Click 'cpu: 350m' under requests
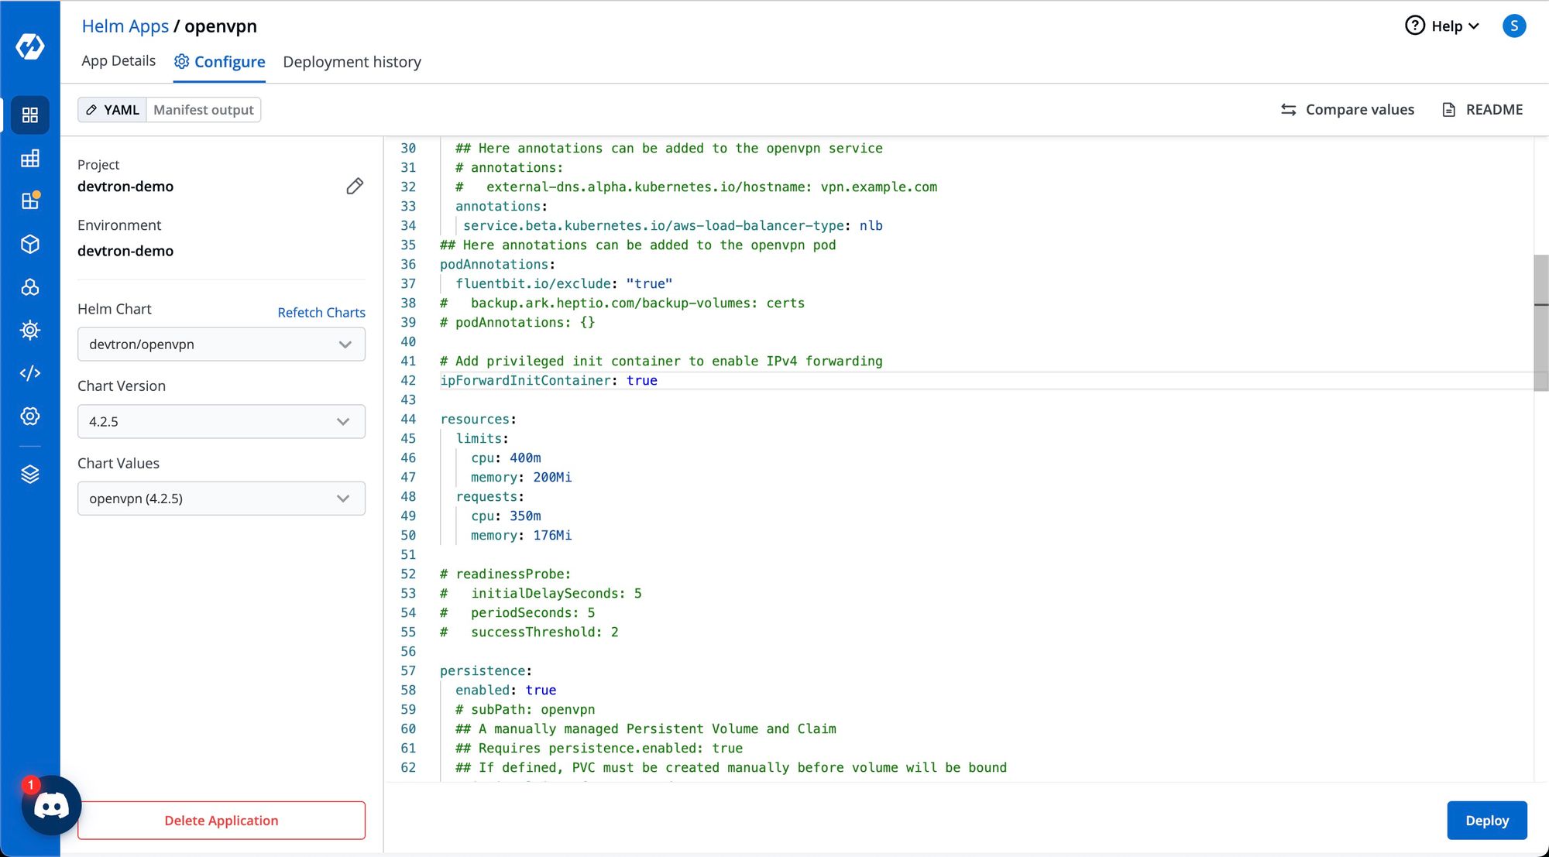This screenshot has width=1549, height=857. click(x=506, y=516)
